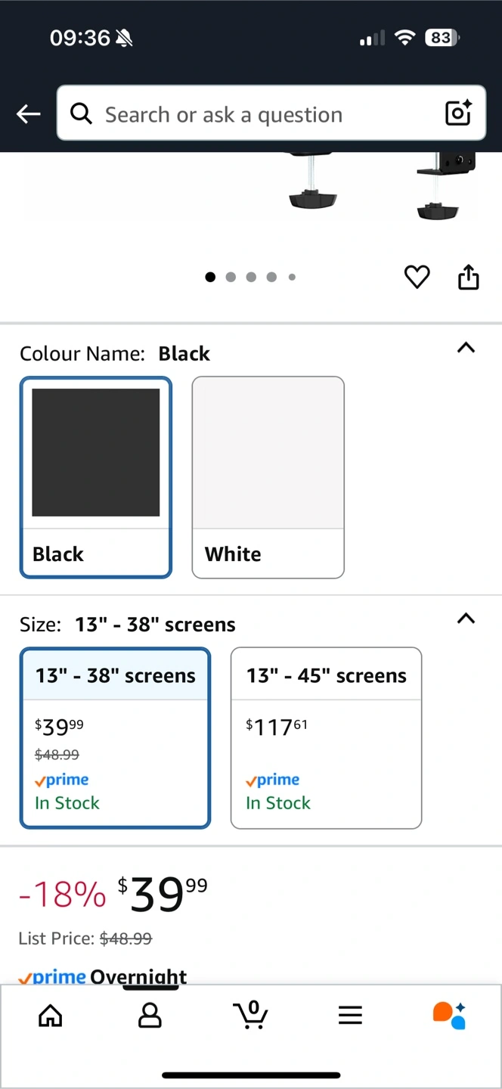Select the 13" - 38" screens size option
502x1089 pixels.
(115, 737)
